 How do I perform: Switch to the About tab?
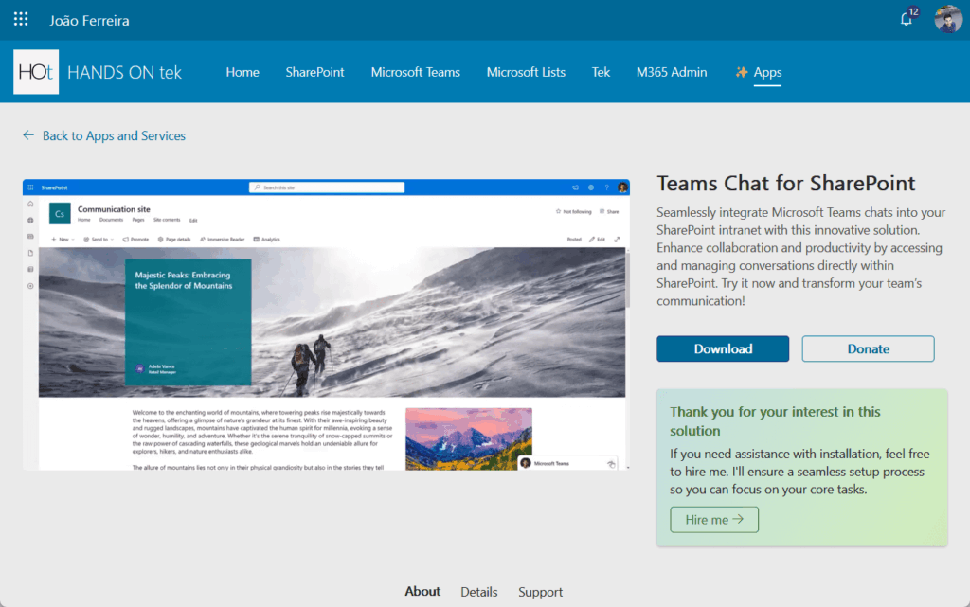422,592
